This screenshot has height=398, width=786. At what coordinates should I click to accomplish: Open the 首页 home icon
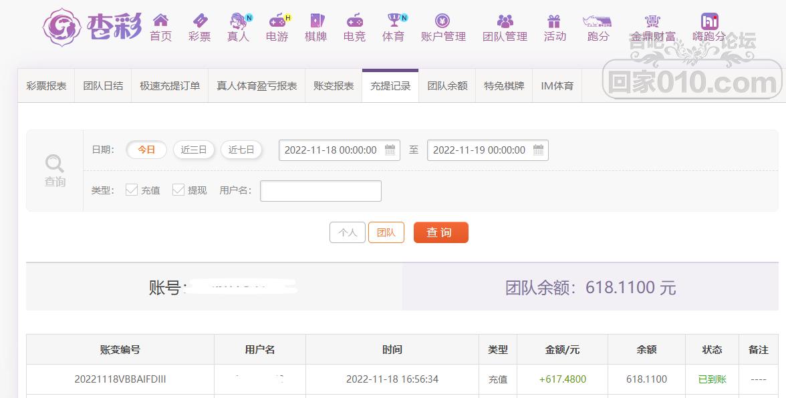pos(160,20)
